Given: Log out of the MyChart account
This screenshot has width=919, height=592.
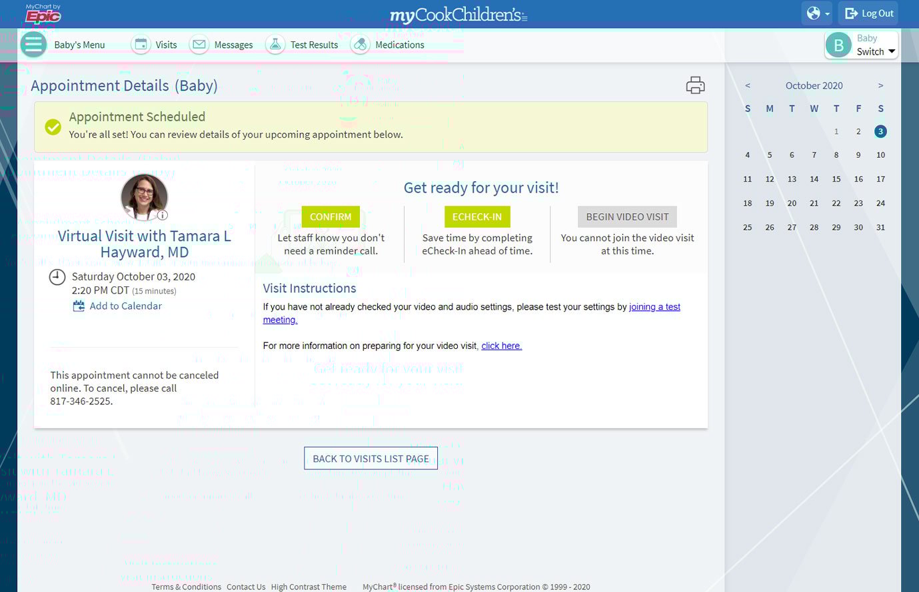Looking at the screenshot, I should click(869, 13).
